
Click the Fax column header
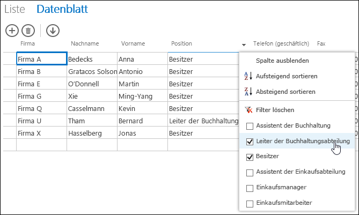321,43
